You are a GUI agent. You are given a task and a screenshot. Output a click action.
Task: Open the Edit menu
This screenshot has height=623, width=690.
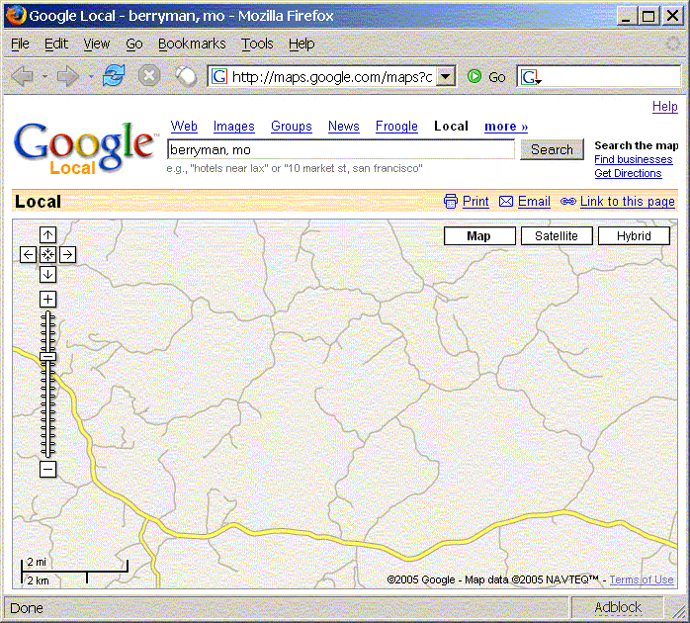tap(56, 44)
